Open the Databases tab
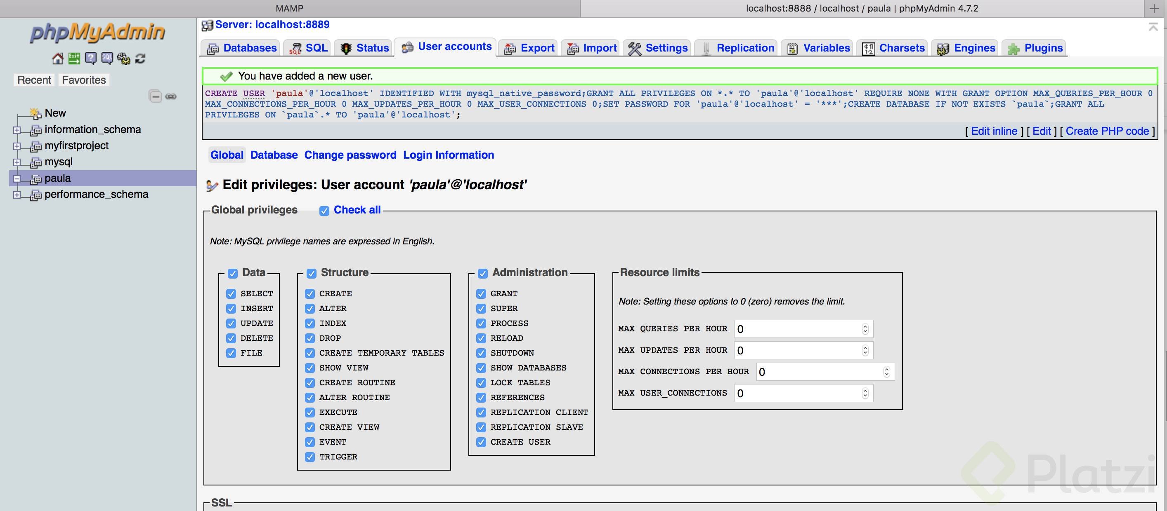The height and width of the screenshot is (511, 1167). 242,48
